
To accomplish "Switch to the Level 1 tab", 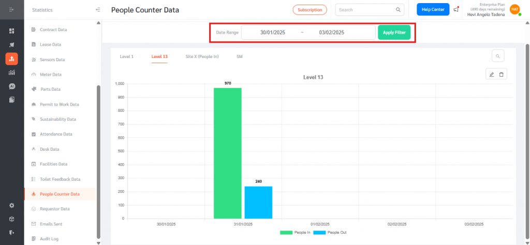I will tap(126, 56).
